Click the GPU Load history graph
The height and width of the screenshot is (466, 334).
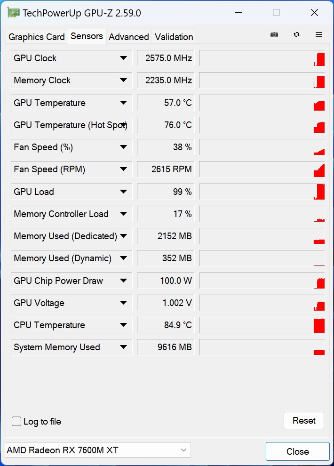[262, 192]
